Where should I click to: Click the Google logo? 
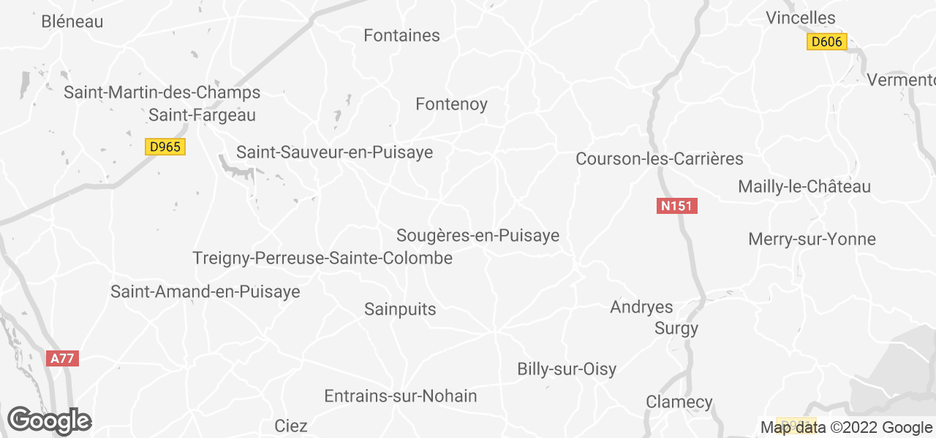click(49, 420)
